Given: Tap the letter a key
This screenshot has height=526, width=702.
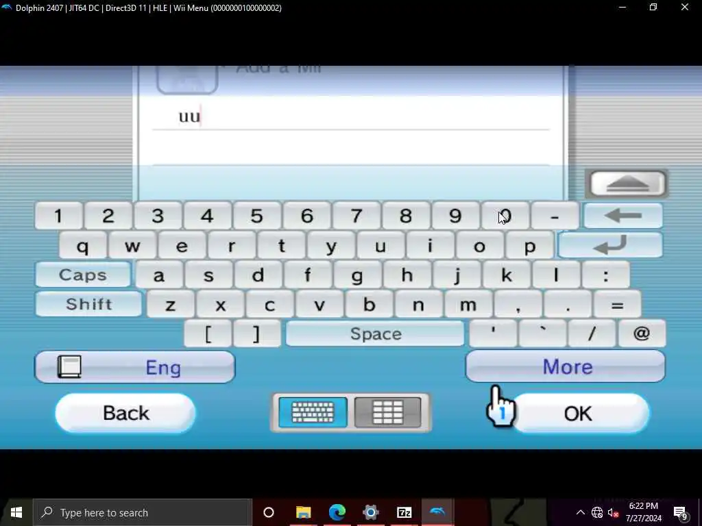Looking at the screenshot, I should click(x=159, y=275).
